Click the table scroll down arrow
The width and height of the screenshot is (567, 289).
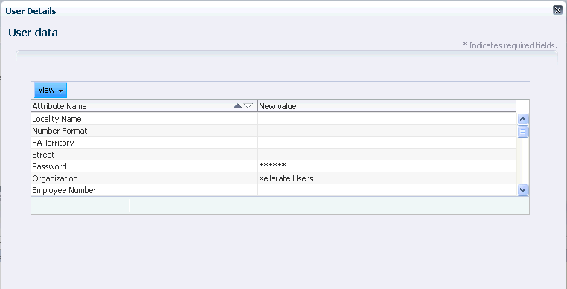coord(522,189)
